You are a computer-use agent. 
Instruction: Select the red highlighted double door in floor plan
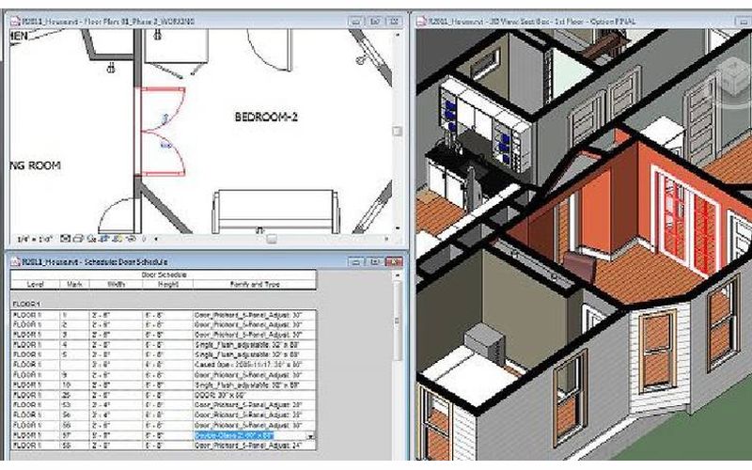click(162, 132)
